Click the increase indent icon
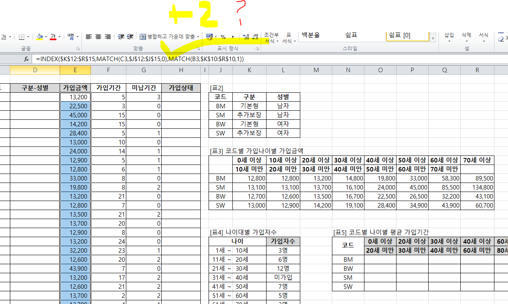The width and height of the screenshot is (508, 304). click(x=130, y=37)
